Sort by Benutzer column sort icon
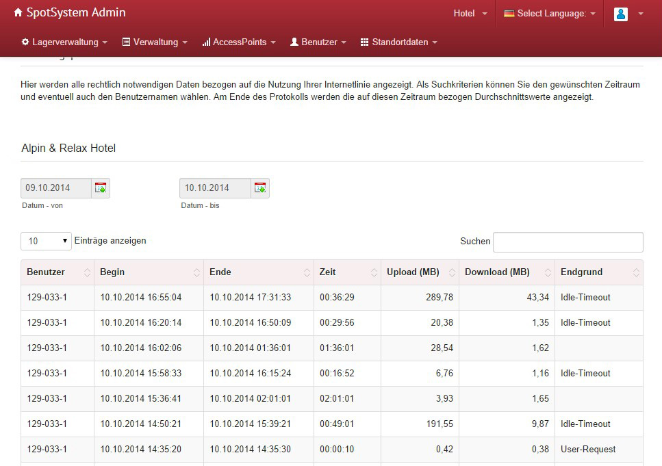662x466 pixels. tap(87, 272)
